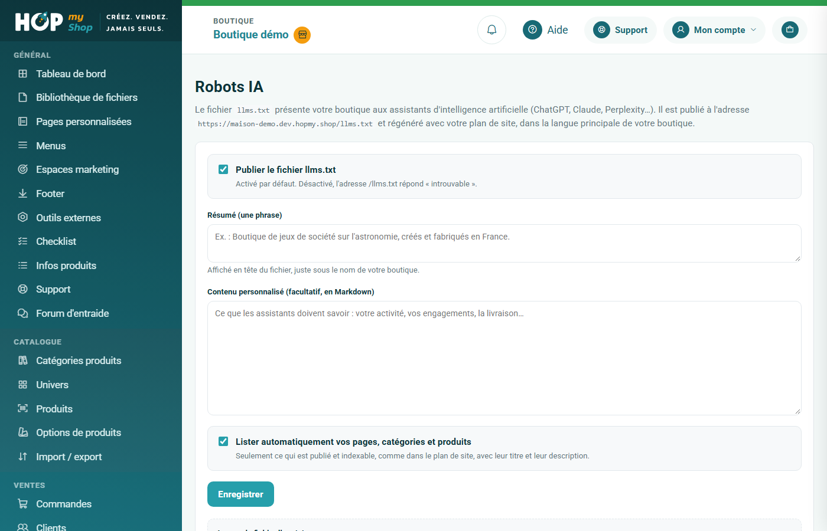Uncheck Publier le fichier llms.txt checkbox
Viewport: 827px width, 531px height.
(x=223, y=169)
